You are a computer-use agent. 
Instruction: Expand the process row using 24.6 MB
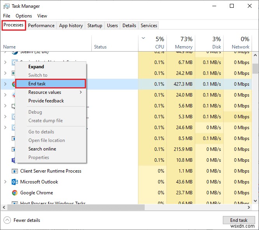click(5, 128)
